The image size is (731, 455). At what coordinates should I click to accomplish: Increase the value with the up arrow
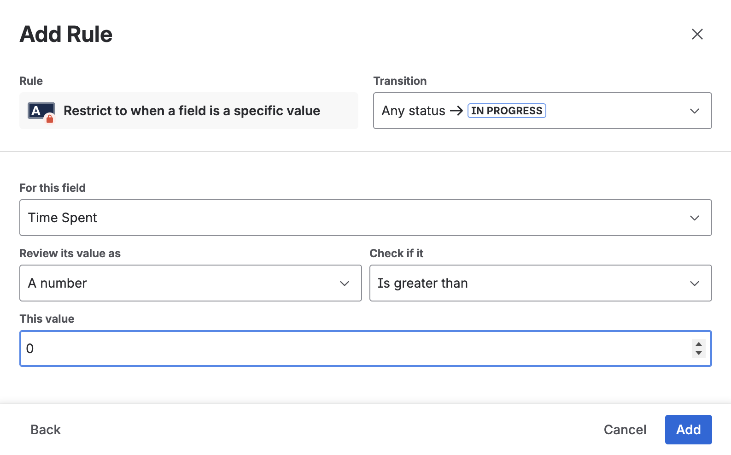[699, 344]
